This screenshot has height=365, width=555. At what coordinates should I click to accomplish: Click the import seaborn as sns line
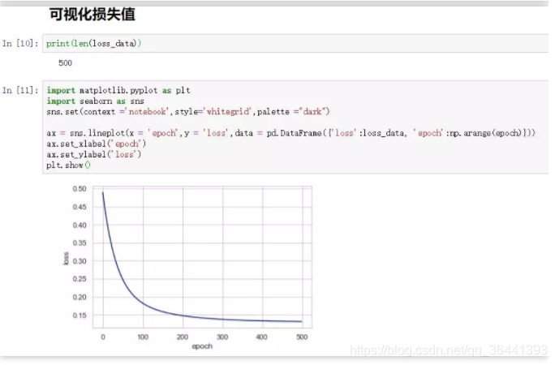pyautogui.click(x=95, y=101)
